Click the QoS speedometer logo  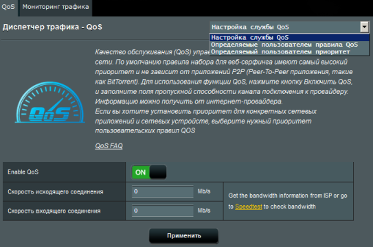pos(50,103)
